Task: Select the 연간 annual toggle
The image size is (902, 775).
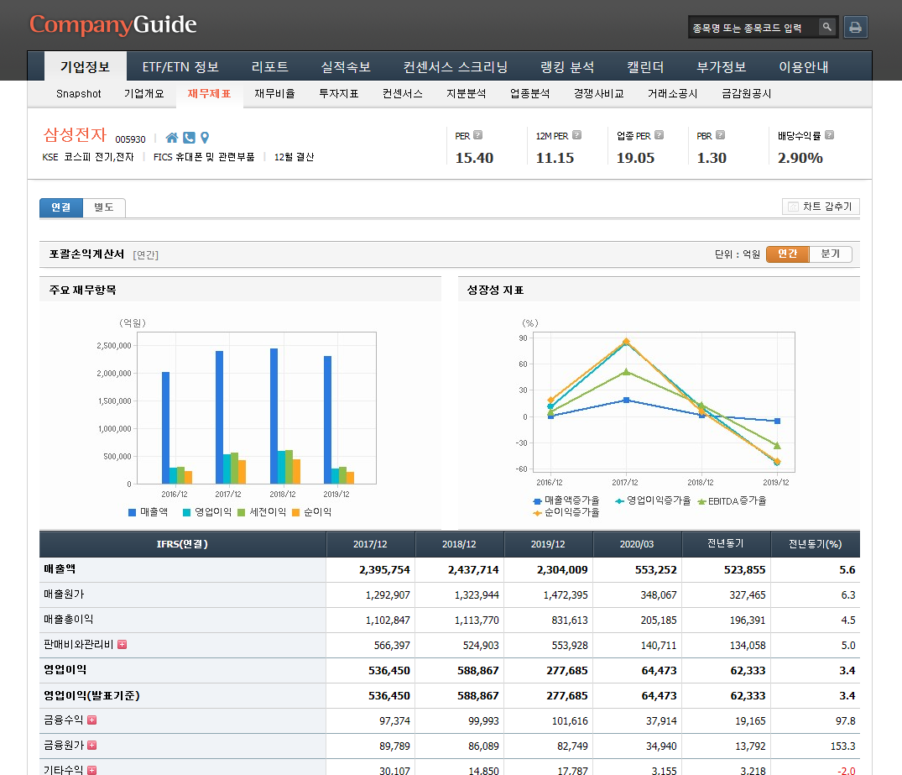Action: [788, 254]
